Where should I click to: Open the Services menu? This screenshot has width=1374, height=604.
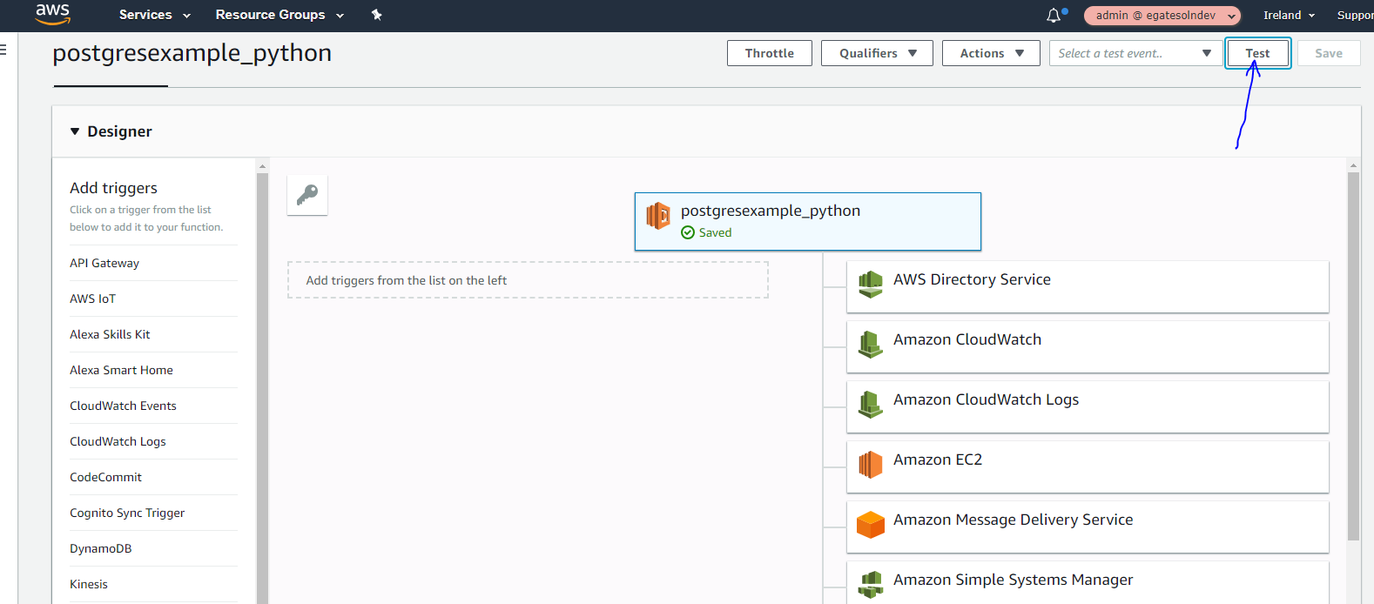click(x=154, y=15)
